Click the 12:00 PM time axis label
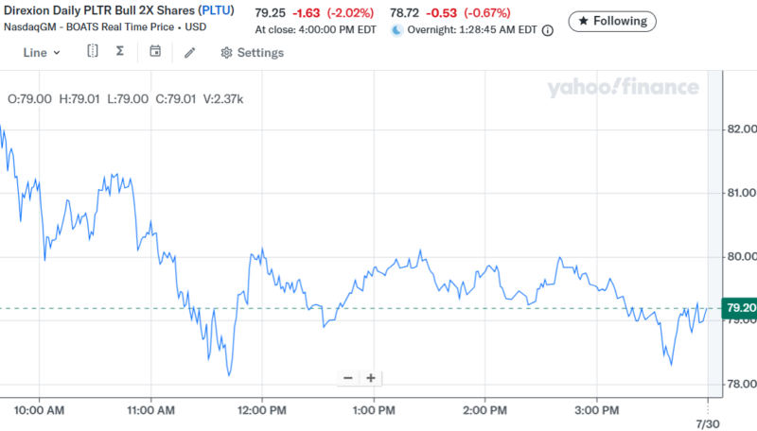 click(x=261, y=410)
